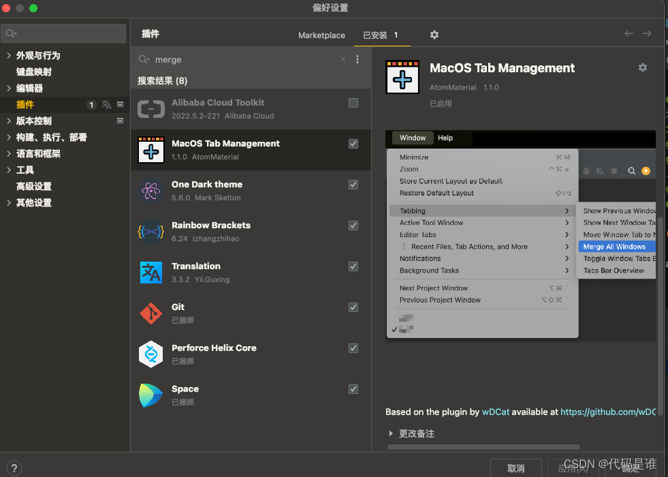Toggle the One Dark theme checkbox
The image size is (668, 477).
click(353, 185)
